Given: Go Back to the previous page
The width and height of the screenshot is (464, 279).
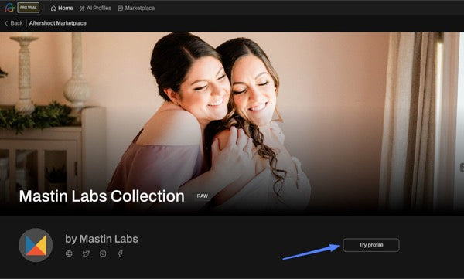Looking at the screenshot, I should click(14, 23).
